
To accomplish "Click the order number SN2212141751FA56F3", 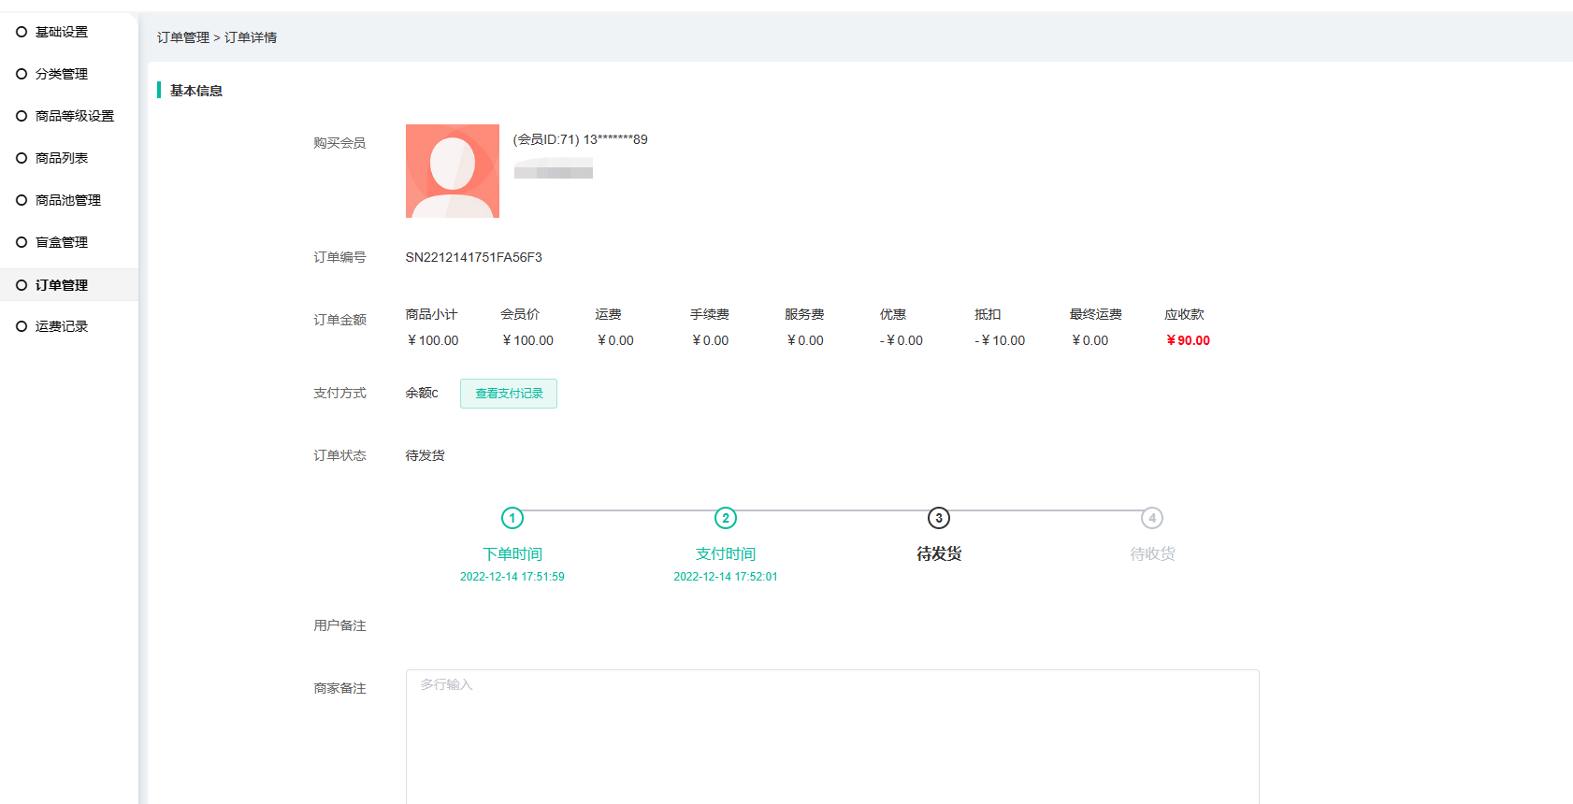I will point(473,257).
